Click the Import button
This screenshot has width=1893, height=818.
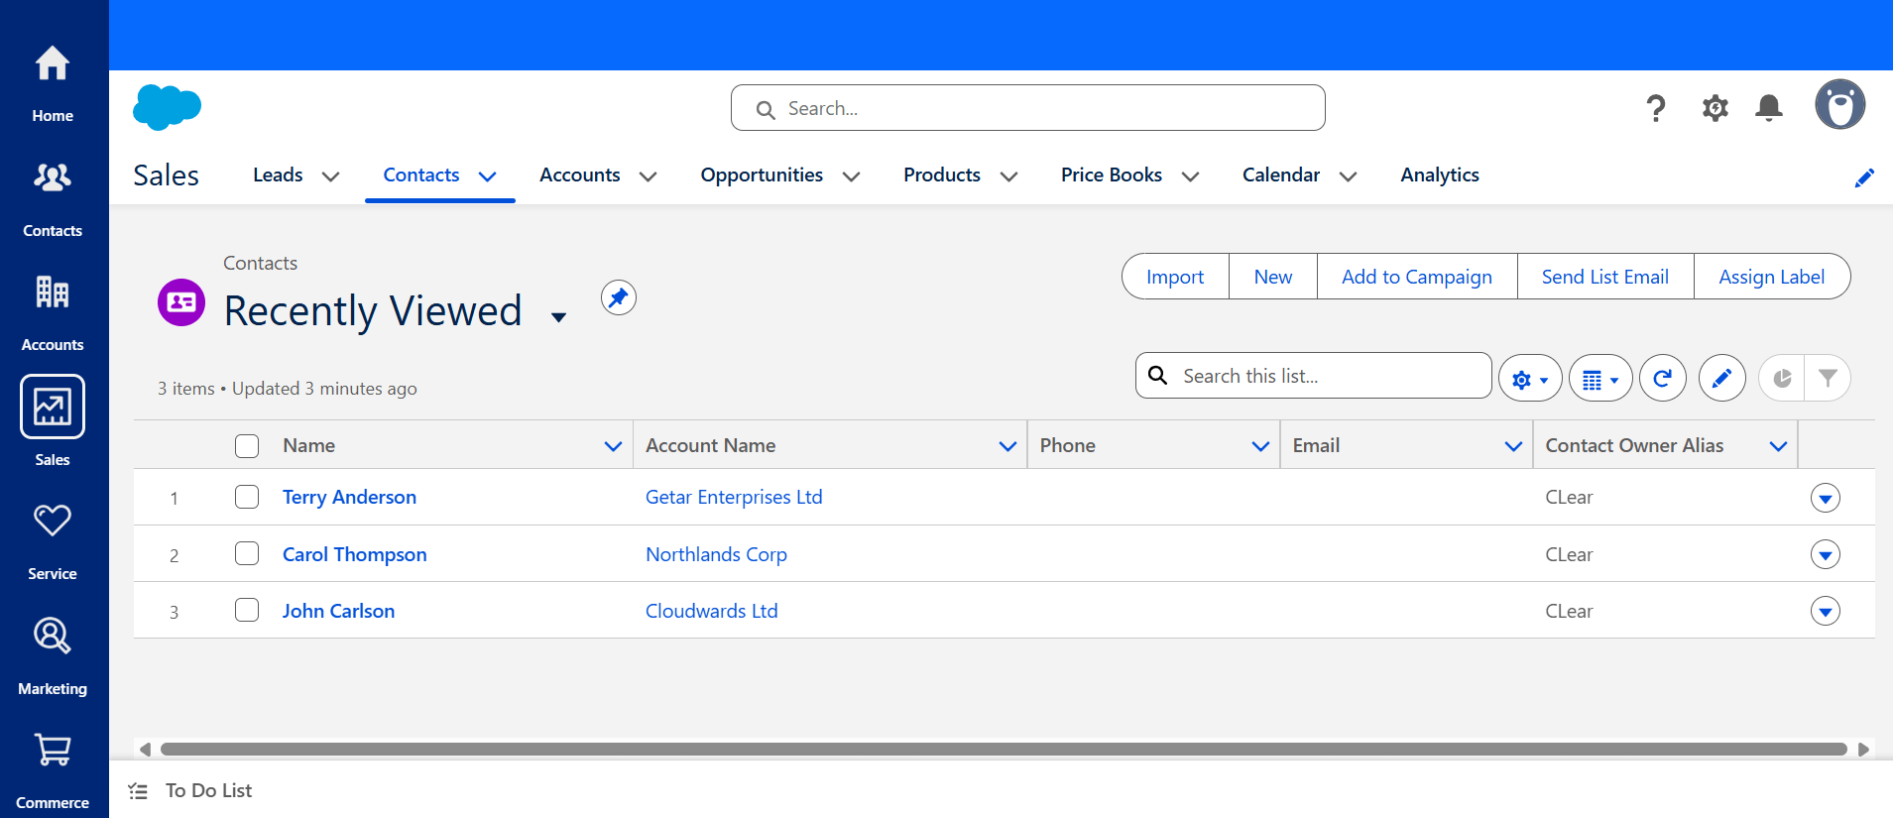click(1175, 277)
